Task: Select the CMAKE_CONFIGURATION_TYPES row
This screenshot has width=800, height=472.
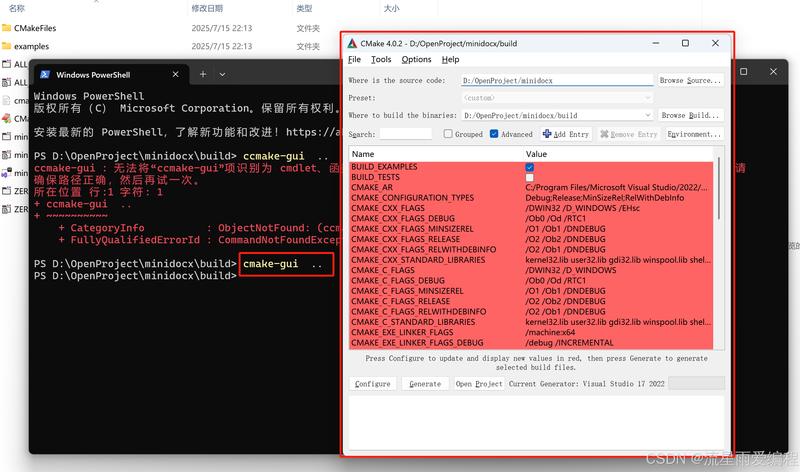Action: [531, 198]
